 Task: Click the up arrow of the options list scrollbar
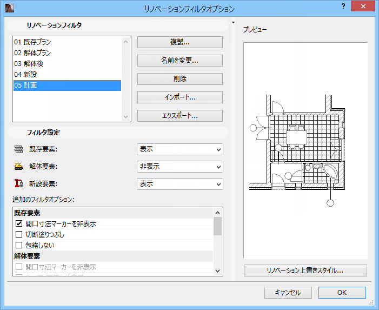tap(217, 213)
